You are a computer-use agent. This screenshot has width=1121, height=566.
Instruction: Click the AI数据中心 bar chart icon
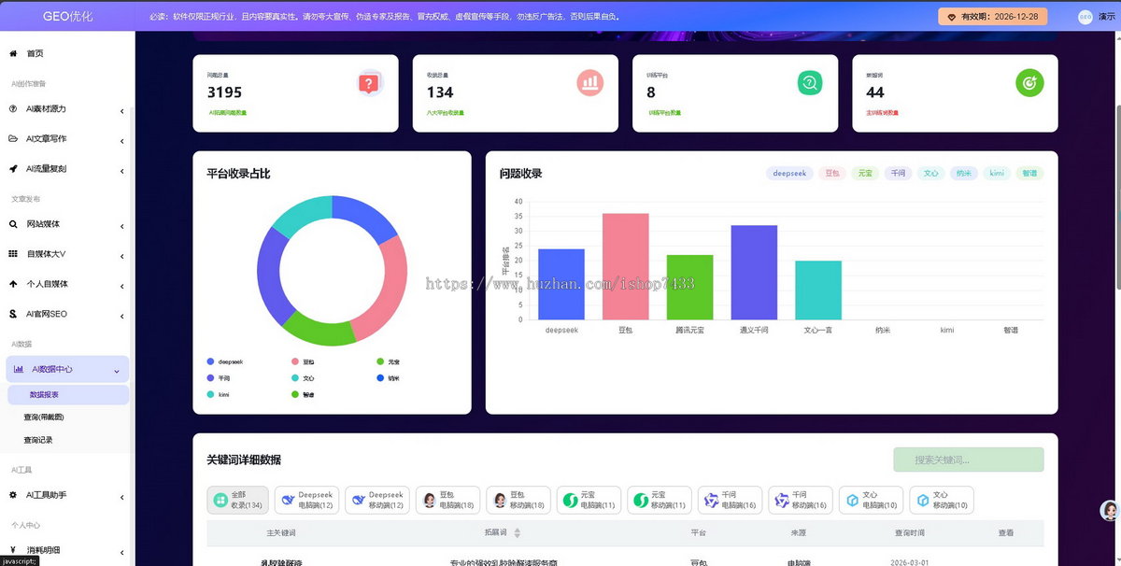point(19,369)
